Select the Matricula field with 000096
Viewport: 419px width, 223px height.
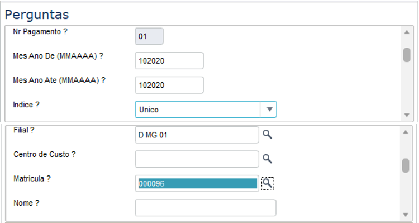(197, 183)
